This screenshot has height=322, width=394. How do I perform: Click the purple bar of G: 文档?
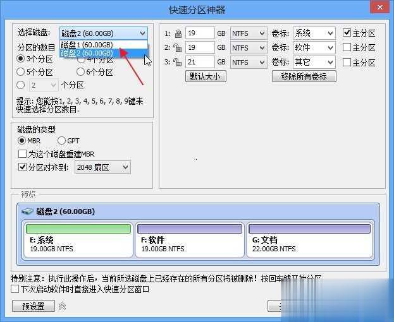pyautogui.click(x=310, y=229)
